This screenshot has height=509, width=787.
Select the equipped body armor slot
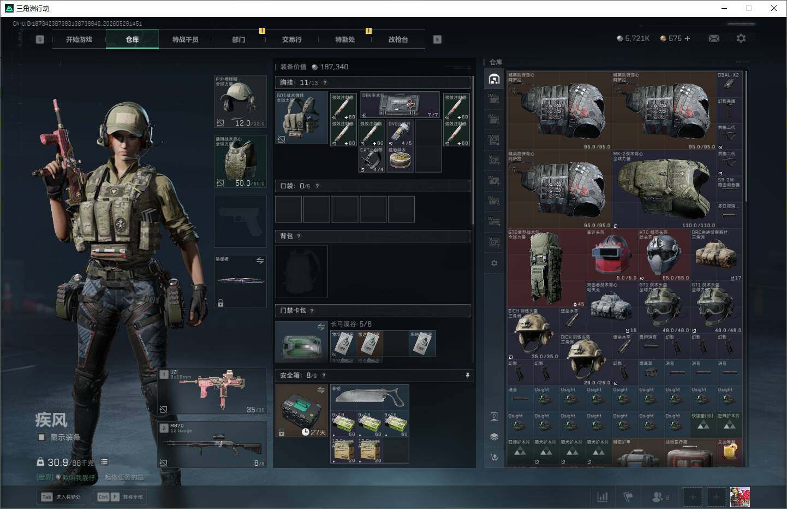240,162
